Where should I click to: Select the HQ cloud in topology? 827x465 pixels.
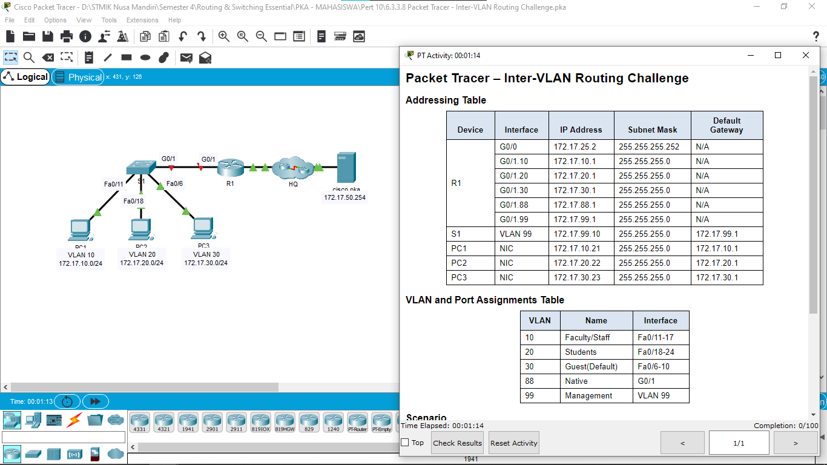click(293, 168)
